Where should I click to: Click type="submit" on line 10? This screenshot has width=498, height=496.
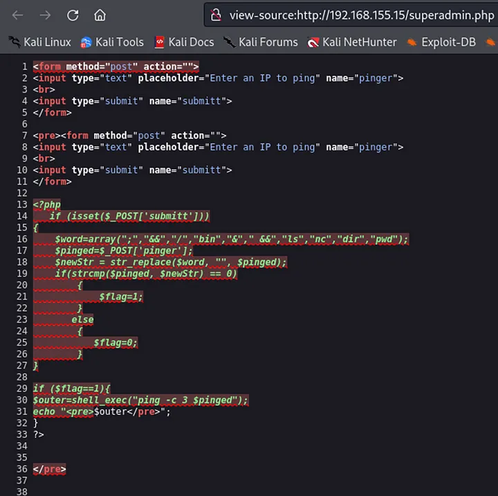107,170
